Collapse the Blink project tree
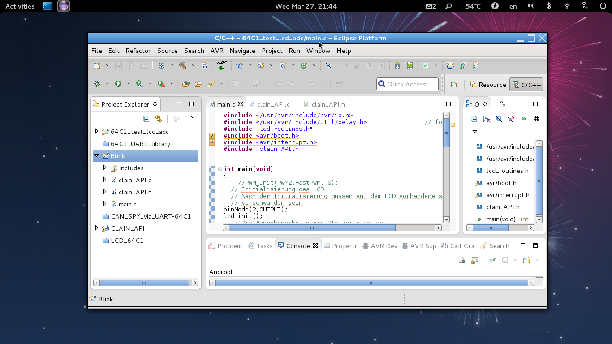The height and width of the screenshot is (344, 612). [97, 156]
